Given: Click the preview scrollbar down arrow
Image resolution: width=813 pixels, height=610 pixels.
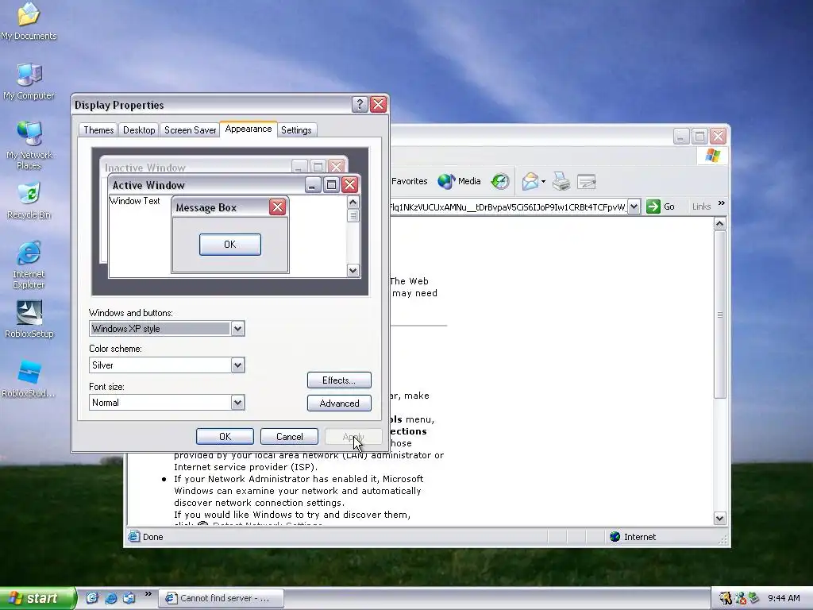Looking at the screenshot, I should click(353, 270).
